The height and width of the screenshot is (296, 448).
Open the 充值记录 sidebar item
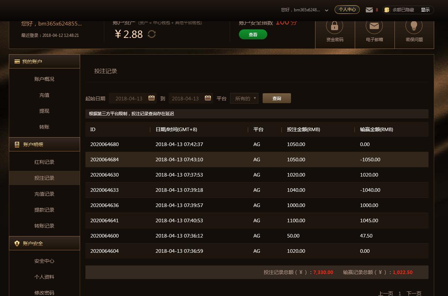pyautogui.click(x=44, y=194)
